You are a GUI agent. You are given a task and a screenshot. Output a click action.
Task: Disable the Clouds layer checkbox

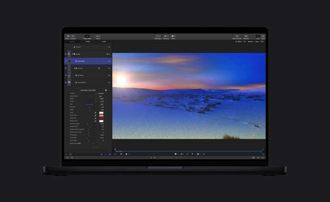[66, 68]
